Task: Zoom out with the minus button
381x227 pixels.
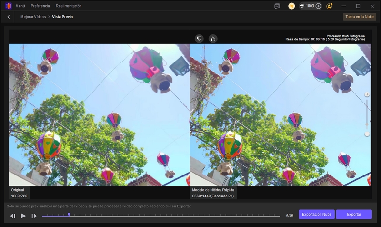Action: (367, 134)
